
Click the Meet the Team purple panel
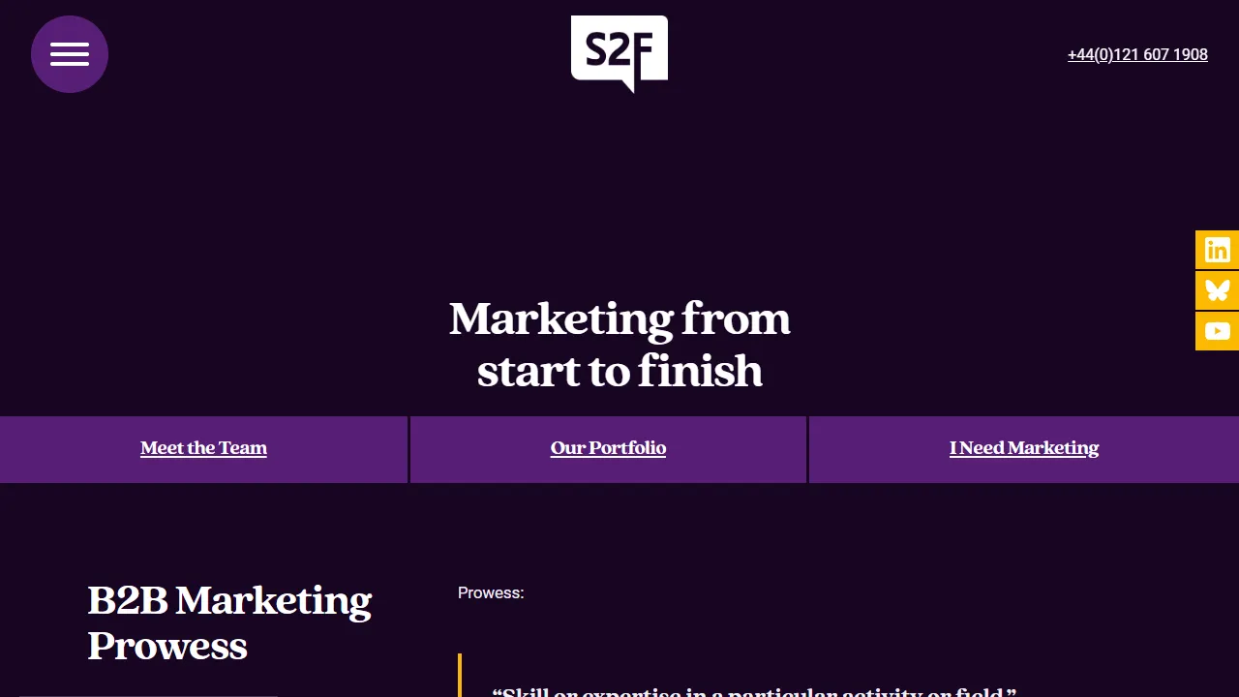[203, 449]
